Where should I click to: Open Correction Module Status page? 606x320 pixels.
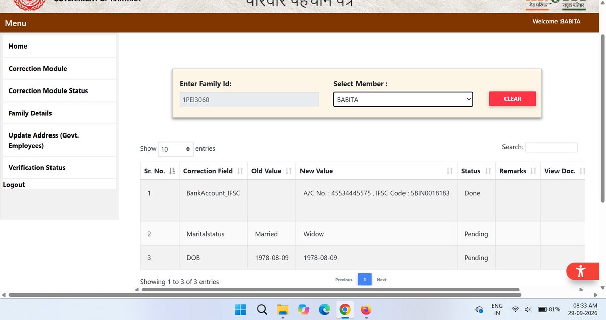pos(59,90)
